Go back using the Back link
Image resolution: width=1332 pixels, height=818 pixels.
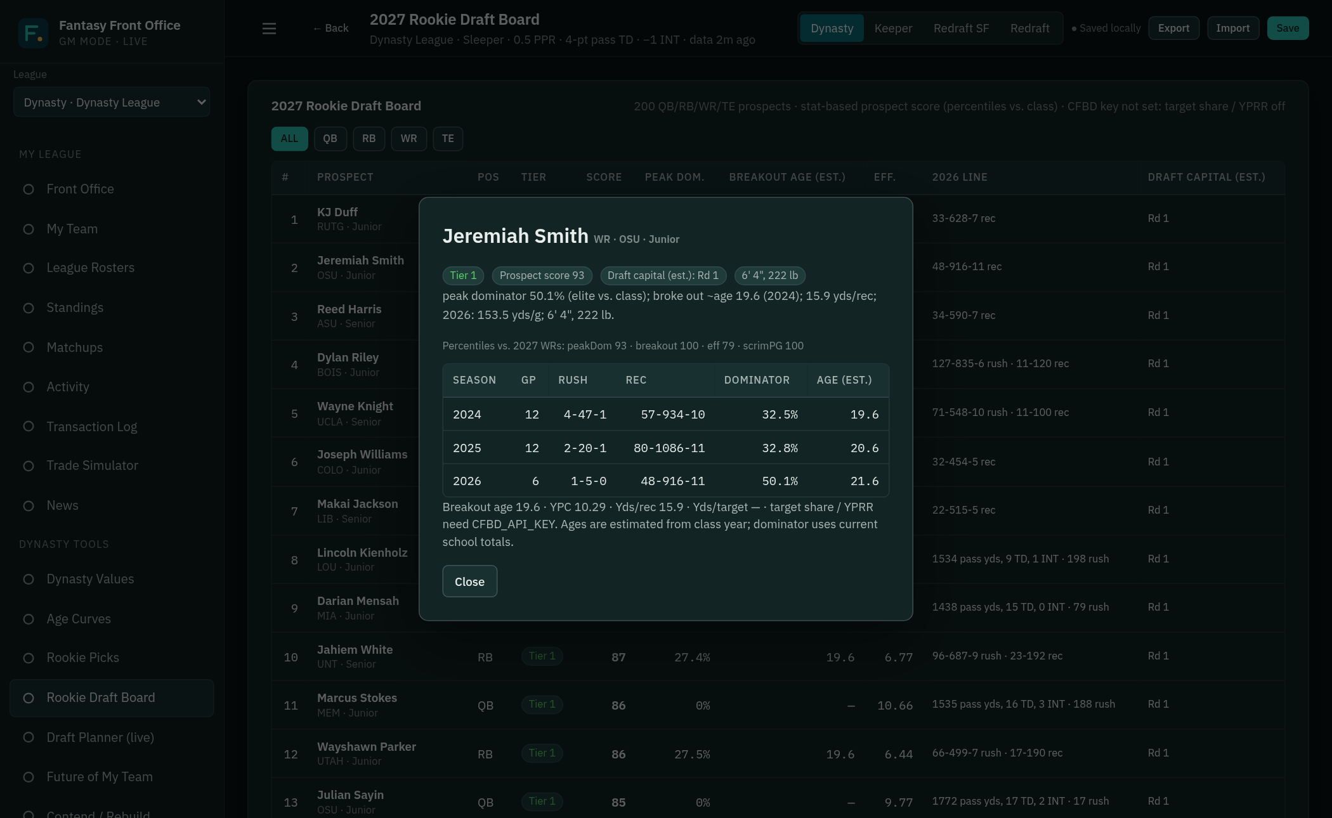330,29
